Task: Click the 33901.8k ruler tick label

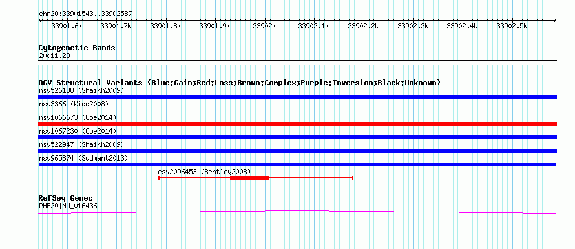Action: 166,26
